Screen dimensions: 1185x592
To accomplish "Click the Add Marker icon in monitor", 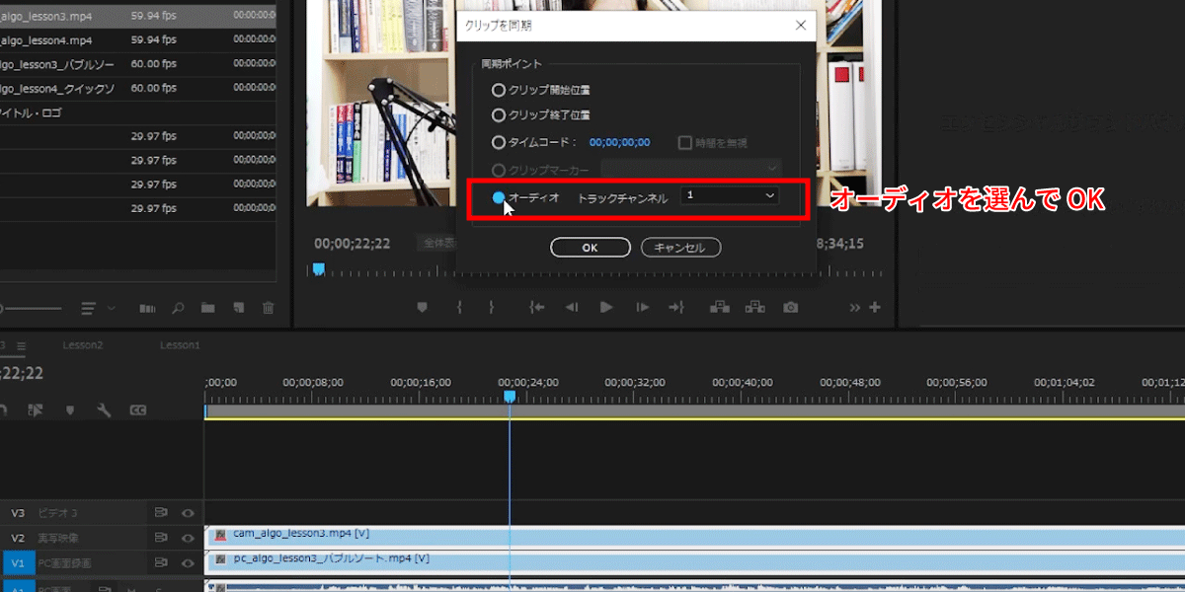I will point(423,308).
